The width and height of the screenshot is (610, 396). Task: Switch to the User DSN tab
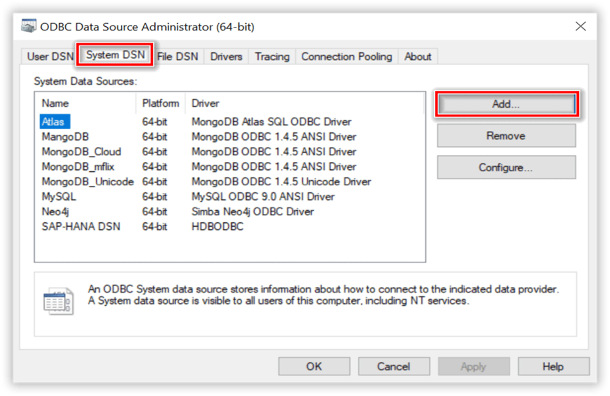50,57
